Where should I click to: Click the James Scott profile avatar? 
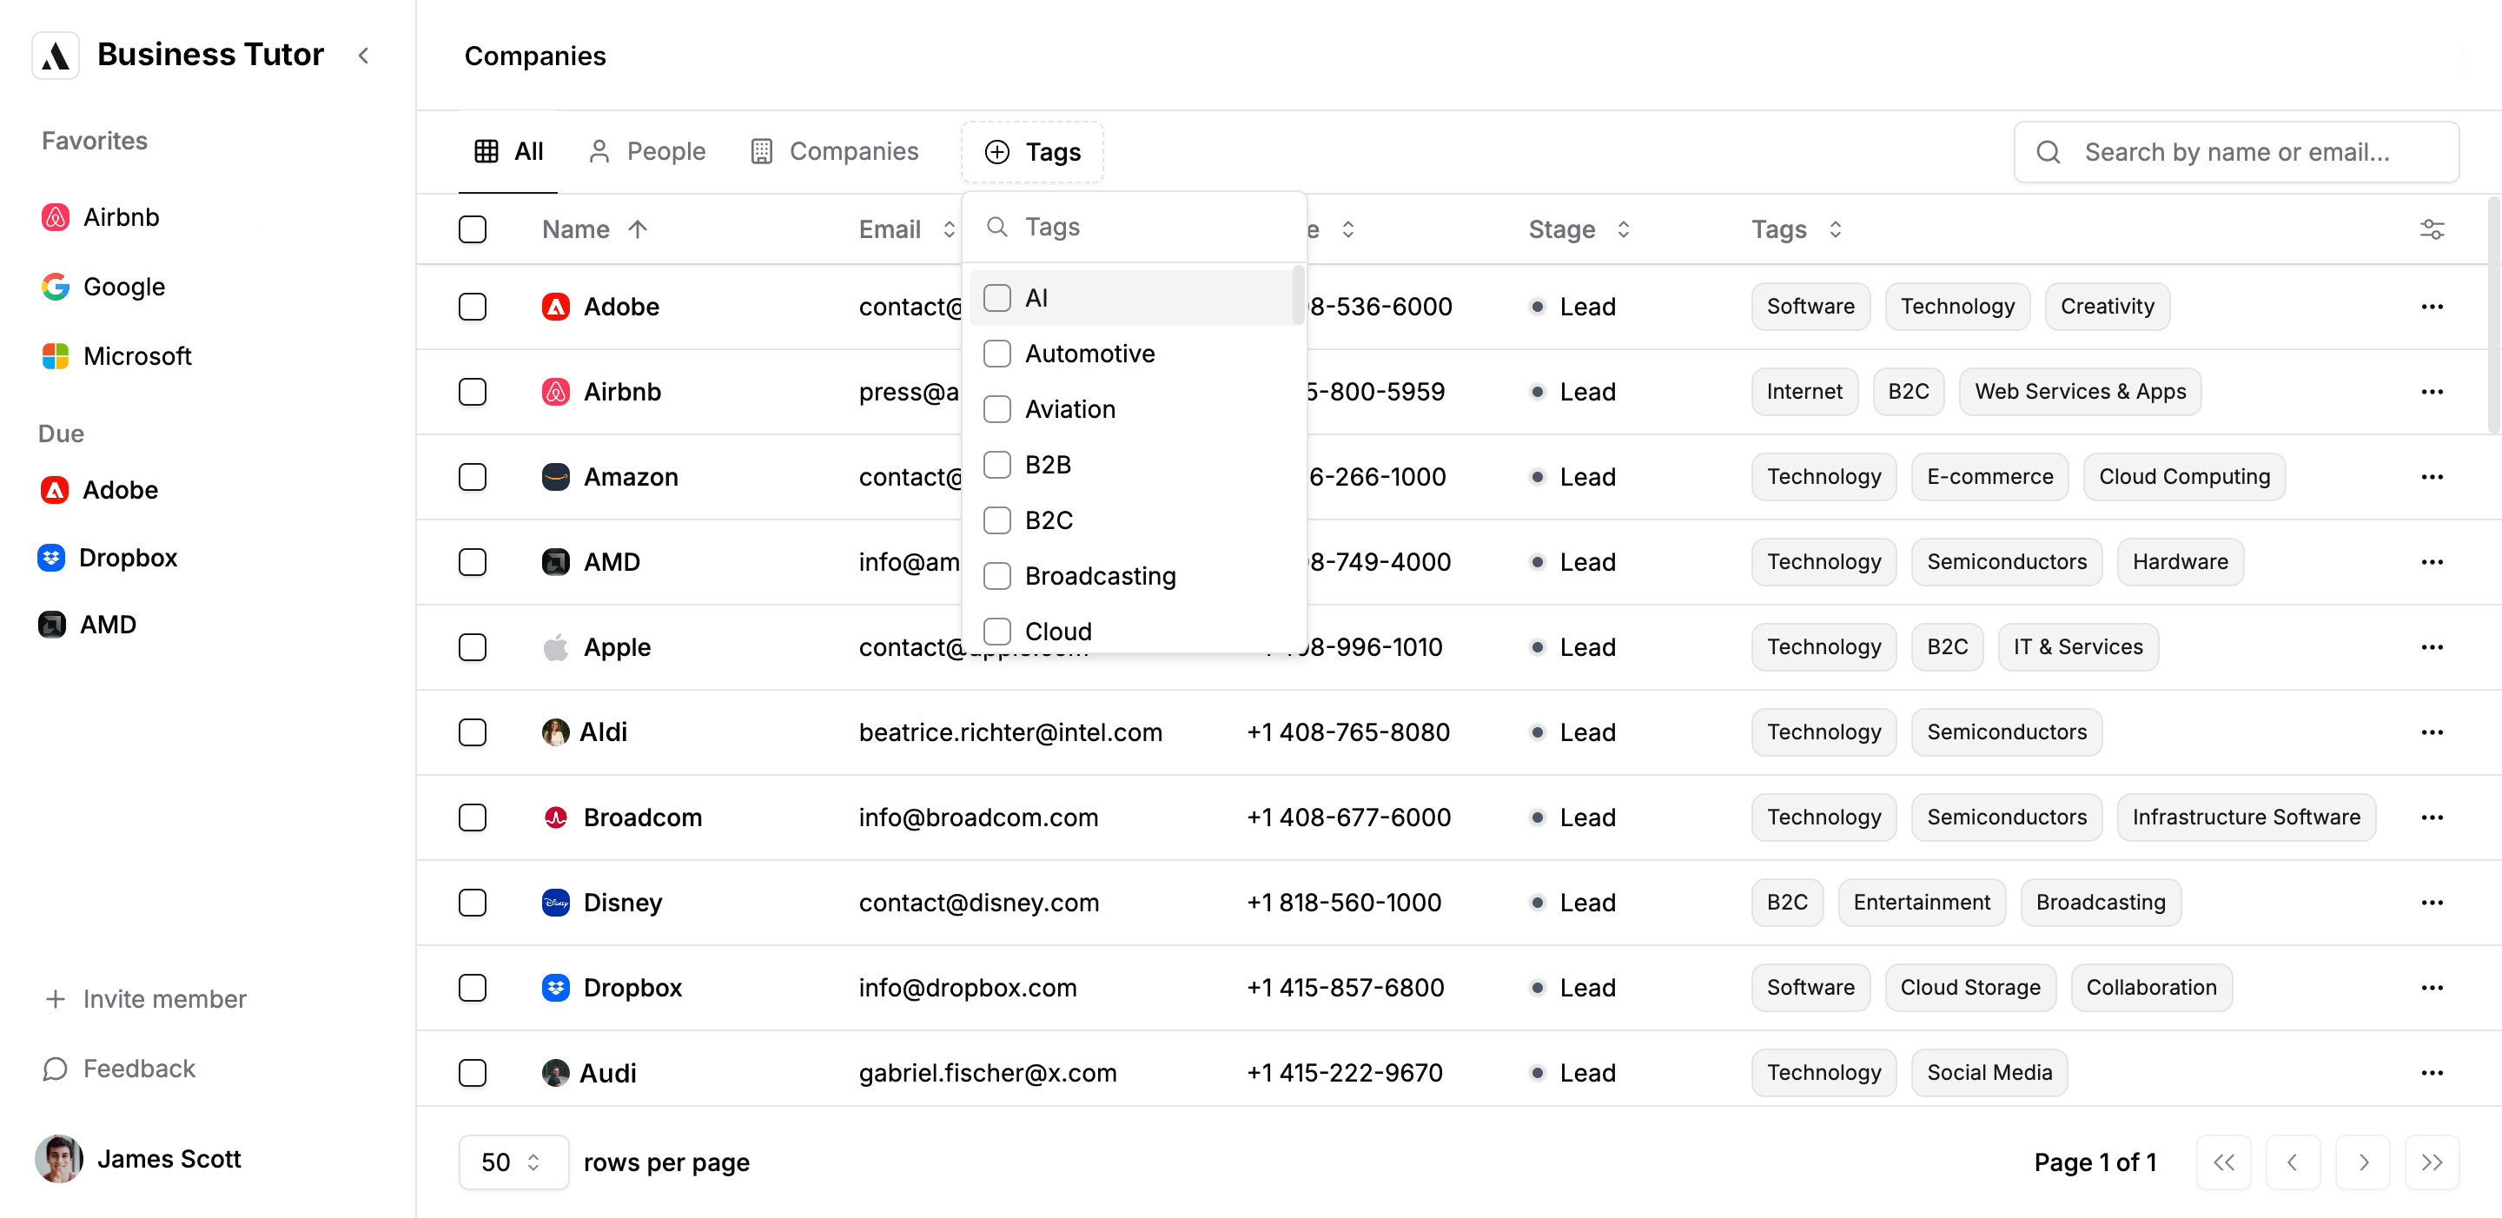click(x=58, y=1159)
